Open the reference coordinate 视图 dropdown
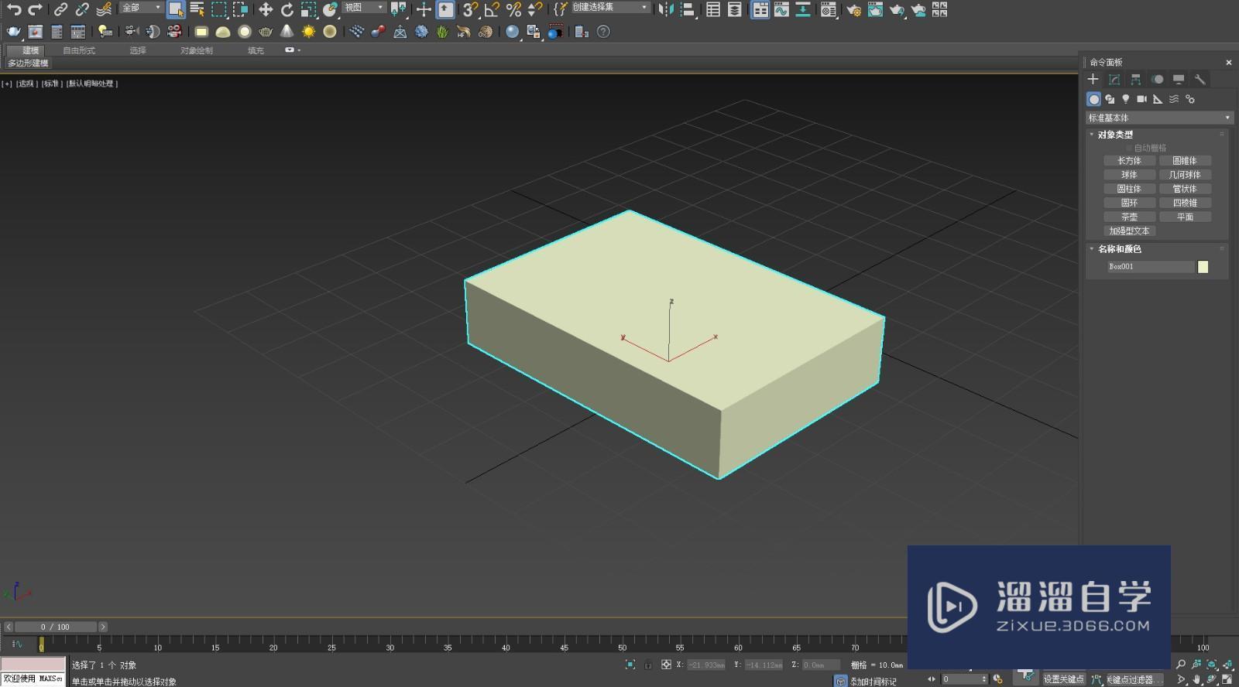The image size is (1239, 687). (x=364, y=8)
